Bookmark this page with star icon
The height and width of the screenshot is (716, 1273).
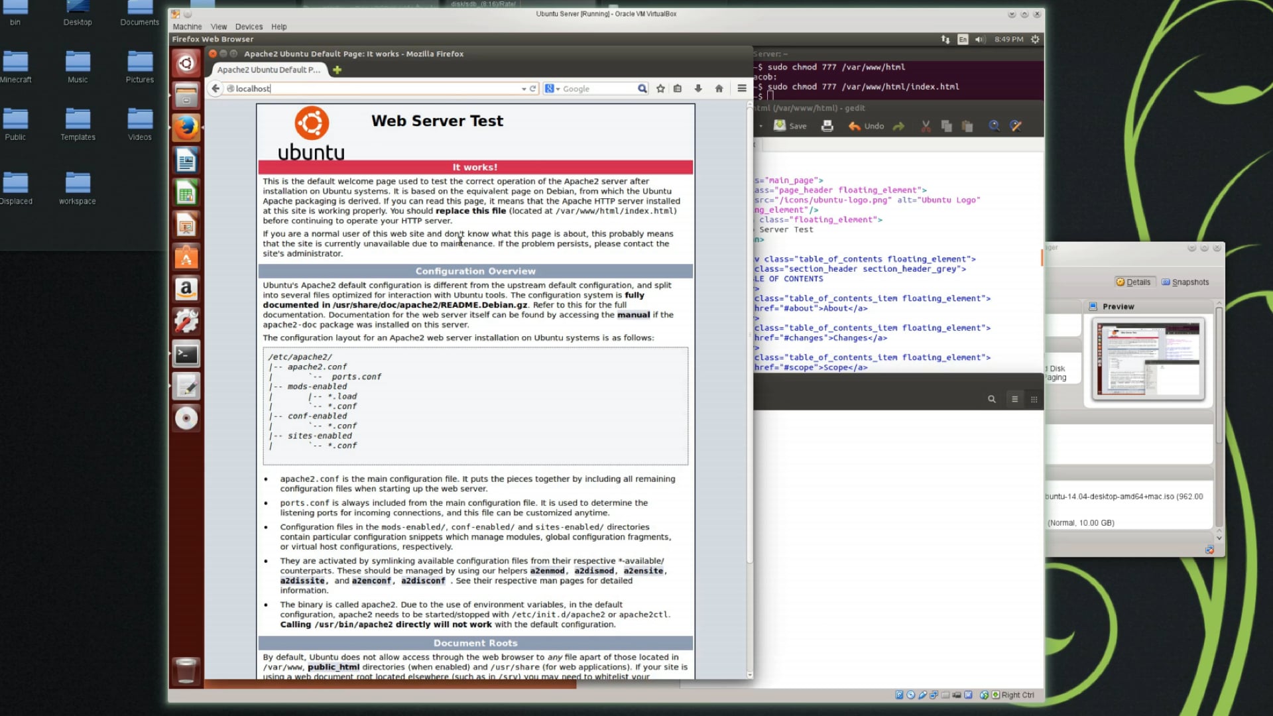tap(660, 88)
